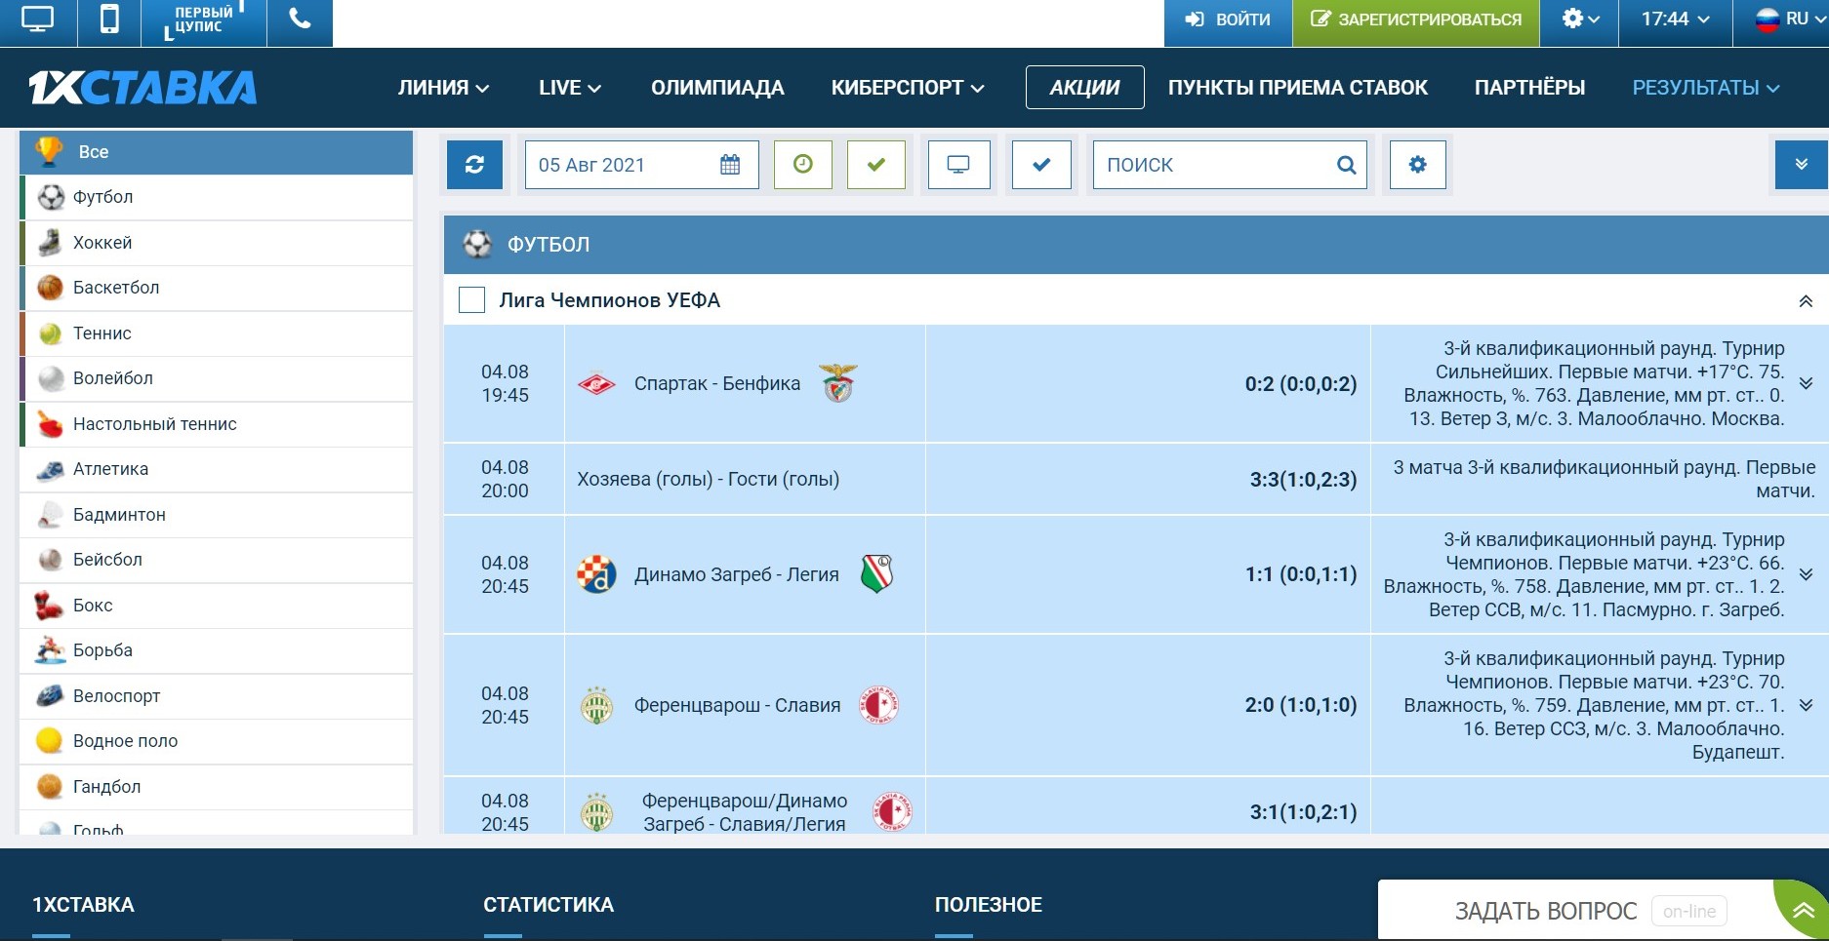This screenshot has width=1829, height=941.
Task: Click the Бенфика club crest
Action: [x=838, y=383]
